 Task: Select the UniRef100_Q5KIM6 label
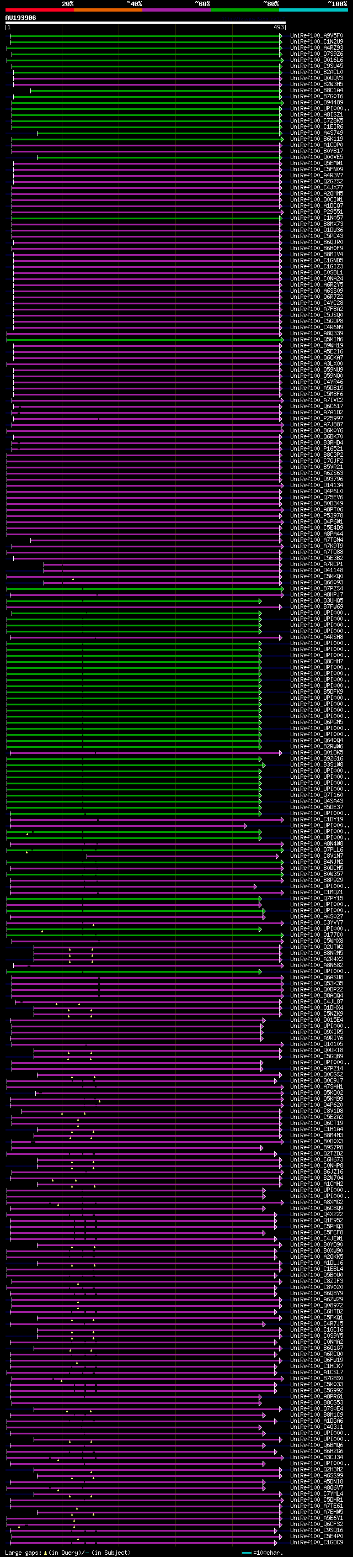click(317, 339)
